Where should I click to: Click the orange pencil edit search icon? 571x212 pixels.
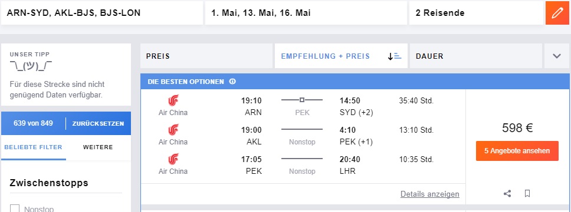[557, 13]
